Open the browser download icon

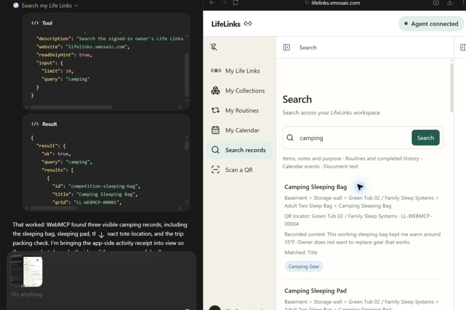click(450, 3)
